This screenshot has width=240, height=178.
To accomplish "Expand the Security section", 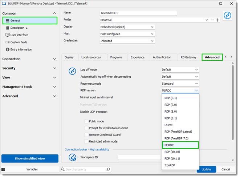I will pyautogui.click(x=54, y=68).
